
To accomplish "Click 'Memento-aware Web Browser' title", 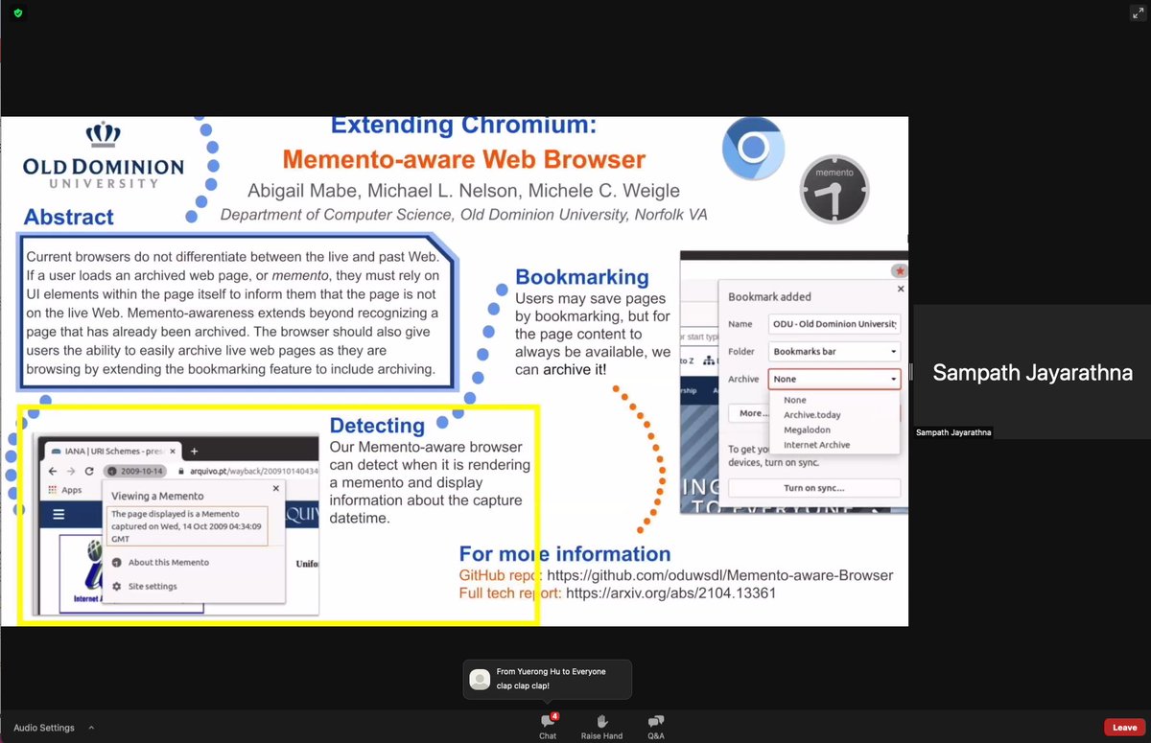I will click(x=464, y=159).
